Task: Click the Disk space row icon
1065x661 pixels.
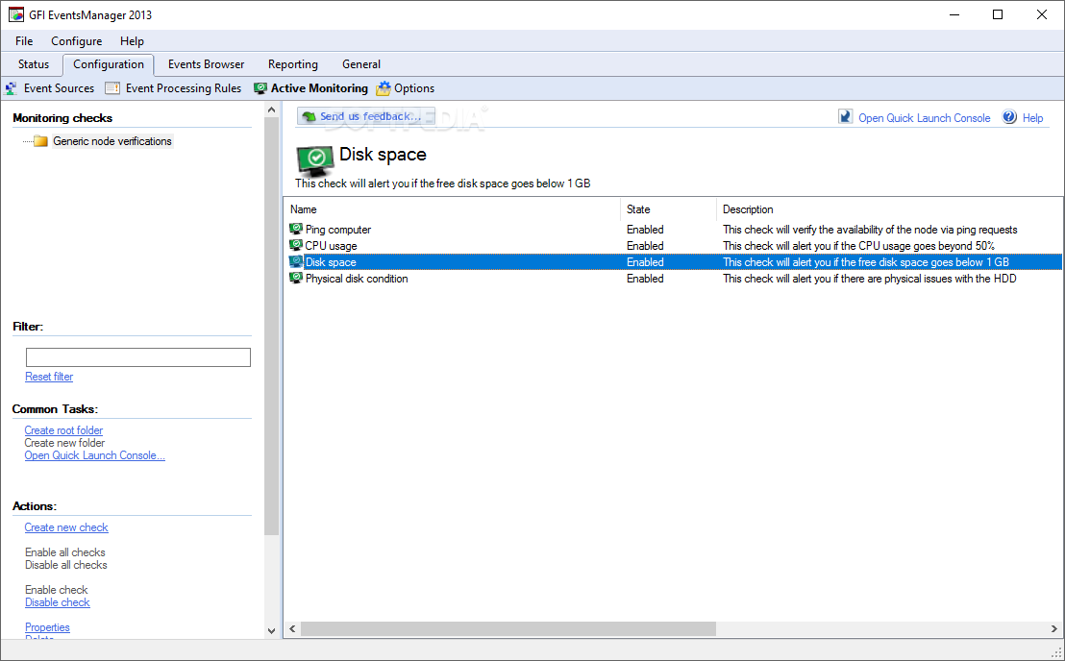Action: point(296,262)
